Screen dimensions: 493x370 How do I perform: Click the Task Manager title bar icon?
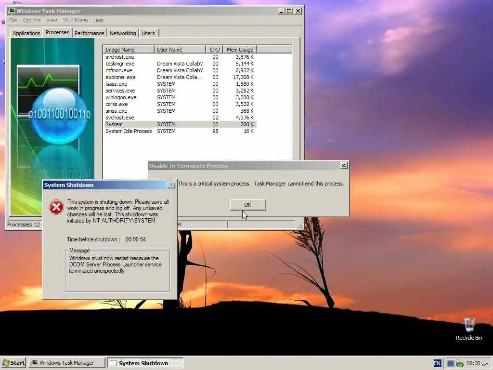(x=12, y=11)
